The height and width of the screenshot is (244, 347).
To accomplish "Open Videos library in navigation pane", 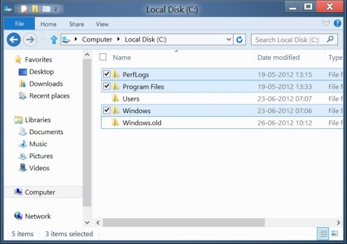I will click(x=39, y=168).
